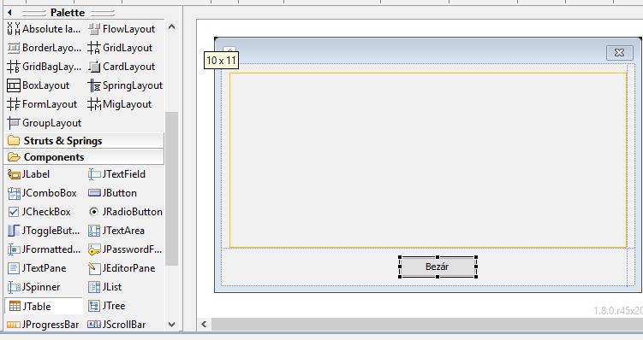
Task: Click the Palette panel title
Action: click(x=68, y=13)
